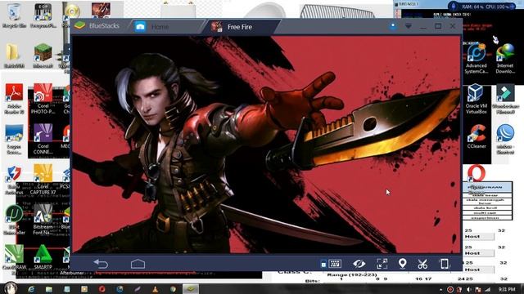Open the Opera browser desktop icon

[x=477, y=173]
